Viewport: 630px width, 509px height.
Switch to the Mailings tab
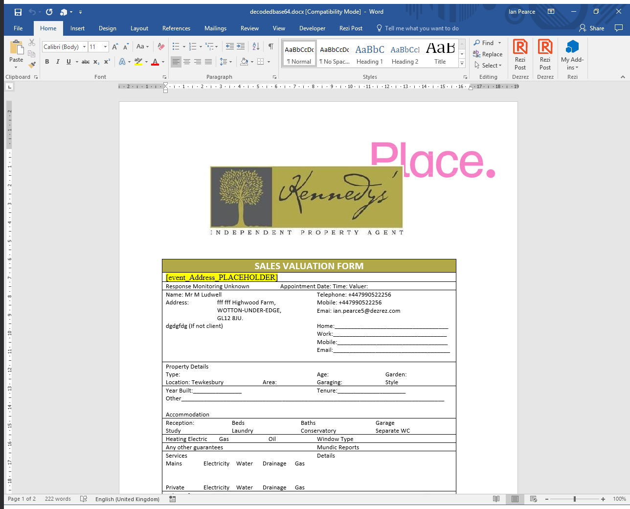(x=215, y=28)
